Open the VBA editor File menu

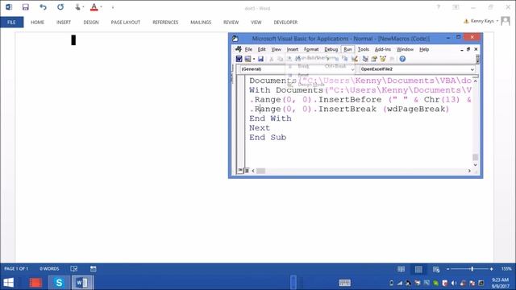(x=248, y=49)
